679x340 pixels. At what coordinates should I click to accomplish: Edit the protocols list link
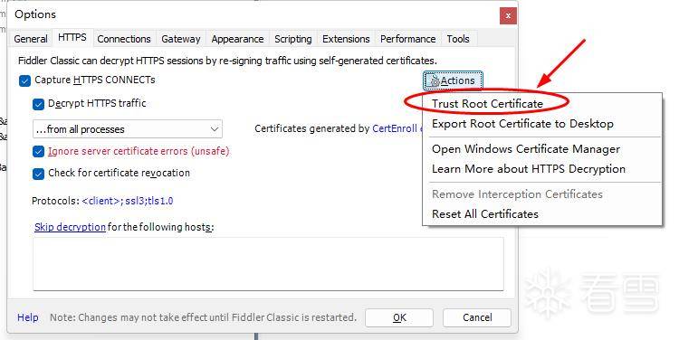(128, 201)
